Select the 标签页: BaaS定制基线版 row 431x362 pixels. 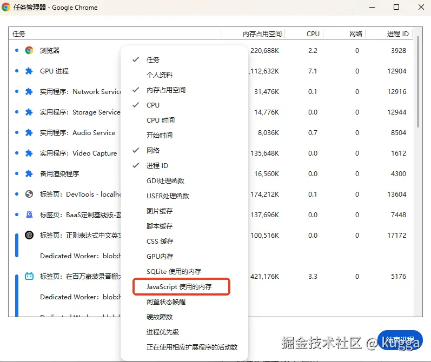pyautogui.click(x=80, y=215)
